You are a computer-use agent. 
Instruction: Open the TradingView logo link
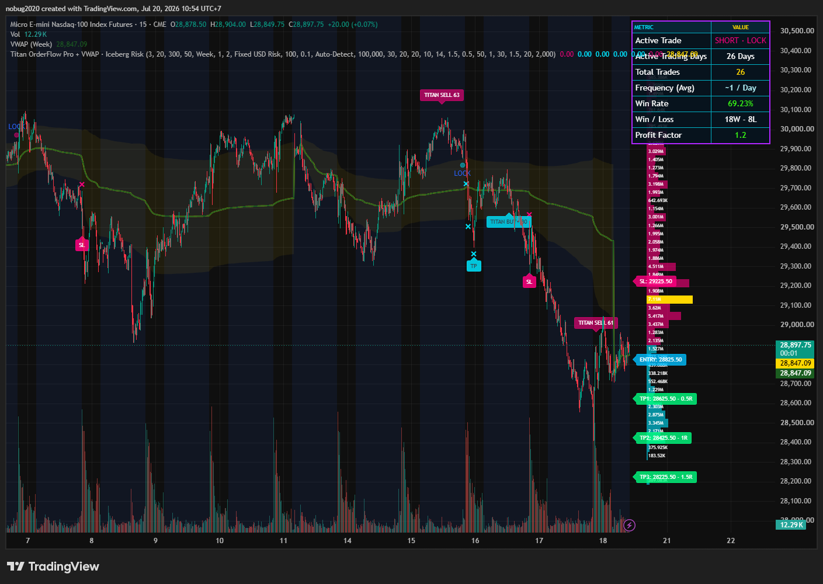click(x=53, y=566)
